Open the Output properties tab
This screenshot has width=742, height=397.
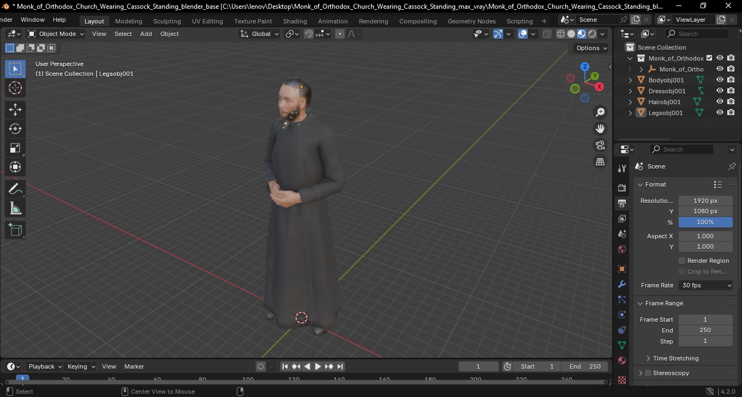pyautogui.click(x=622, y=203)
